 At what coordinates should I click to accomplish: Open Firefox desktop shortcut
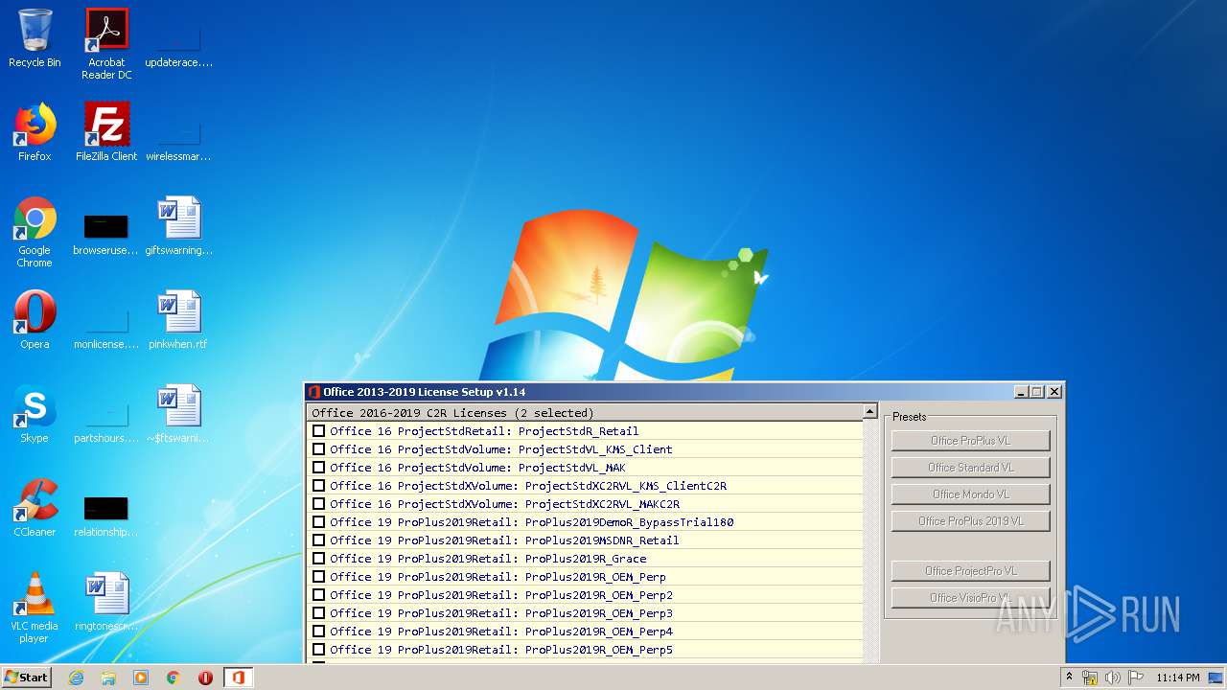(35, 132)
